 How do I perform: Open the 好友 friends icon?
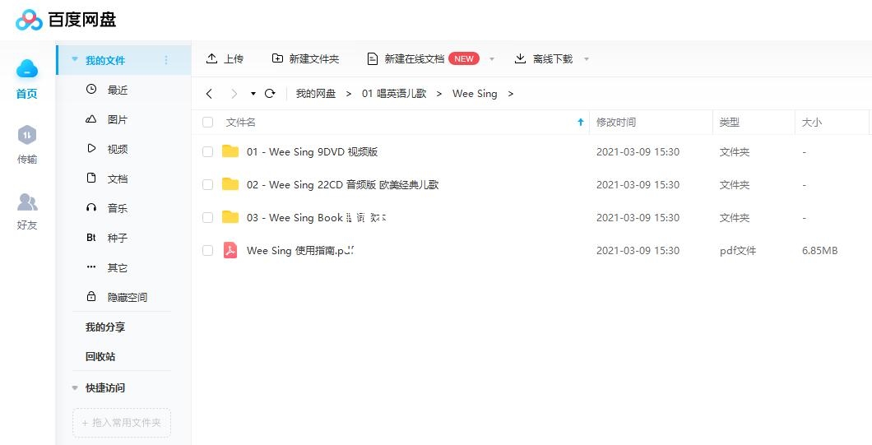click(x=26, y=202)
